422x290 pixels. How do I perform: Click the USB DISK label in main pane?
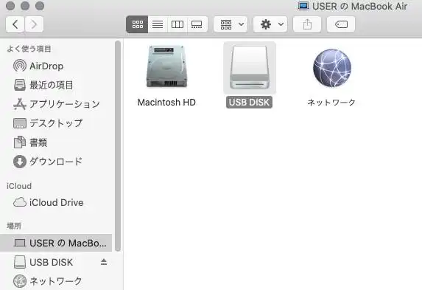(x=249, y=103)
